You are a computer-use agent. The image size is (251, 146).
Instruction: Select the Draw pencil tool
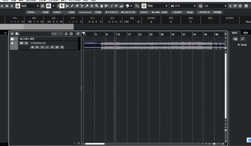[72, 6]
